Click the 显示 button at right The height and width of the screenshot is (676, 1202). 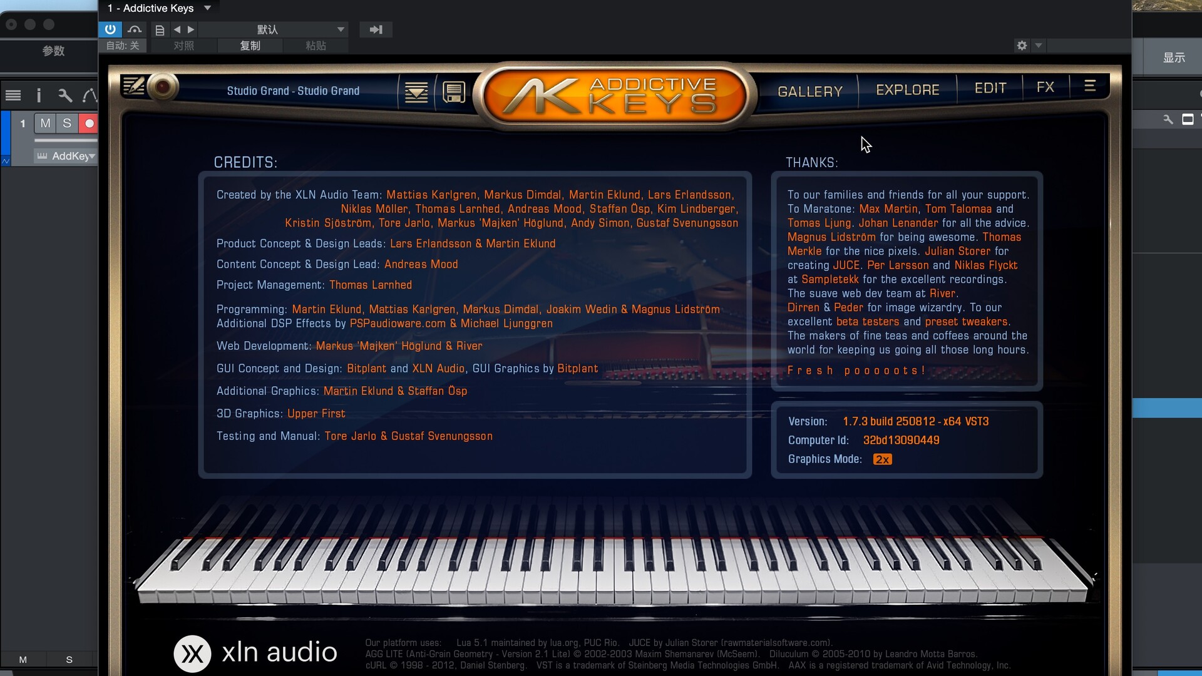tap(1174, 58)
